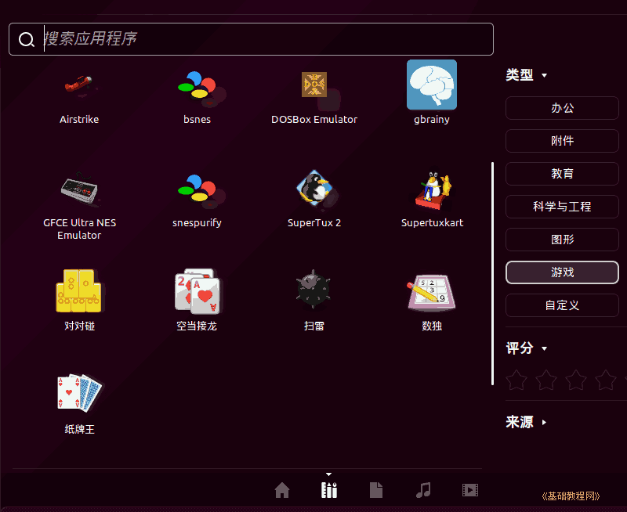Open the bsnes emulator icon
627x512 pixels.
[198, 85]
